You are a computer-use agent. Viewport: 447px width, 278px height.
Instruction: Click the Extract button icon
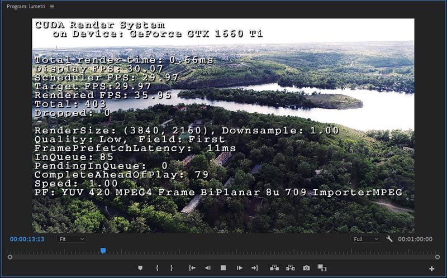click(290, 268)
